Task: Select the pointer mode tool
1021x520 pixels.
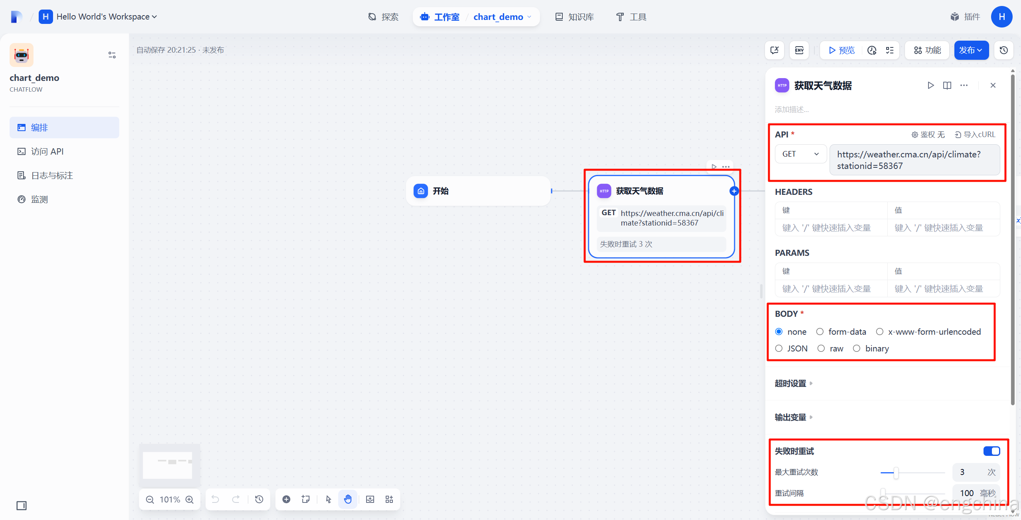Action: [x=328, y=499]
